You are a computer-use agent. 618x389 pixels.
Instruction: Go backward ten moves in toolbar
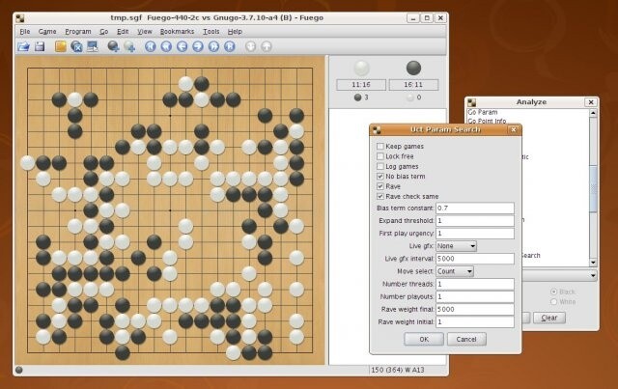(166, 46)
